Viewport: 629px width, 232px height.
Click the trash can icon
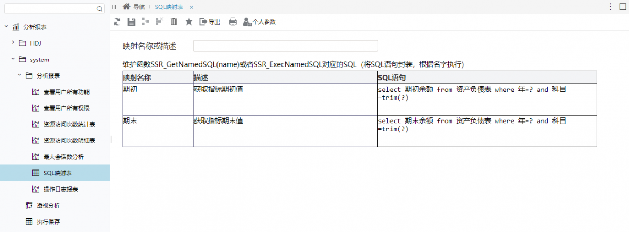tap(174, 21)
